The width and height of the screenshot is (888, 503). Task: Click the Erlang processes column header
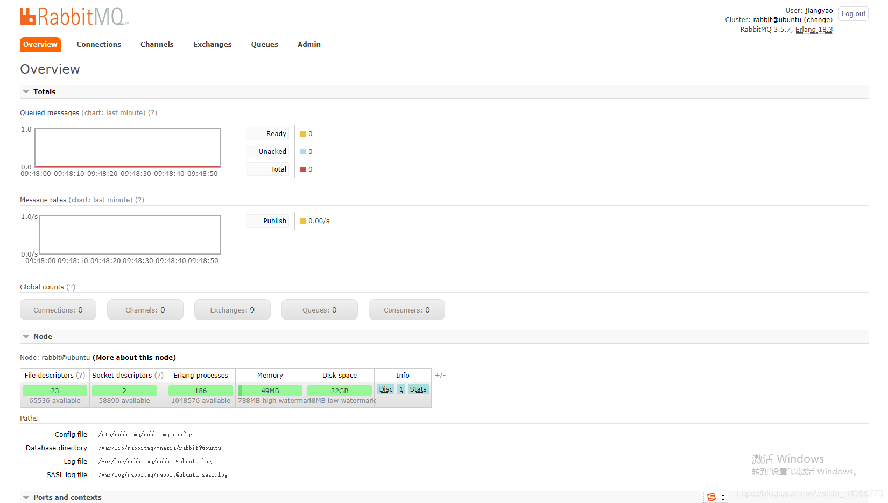[201, 376]
